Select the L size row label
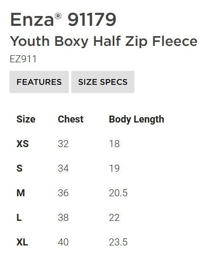Viewport: 209px width, 261px height. [x=19, y=218]
